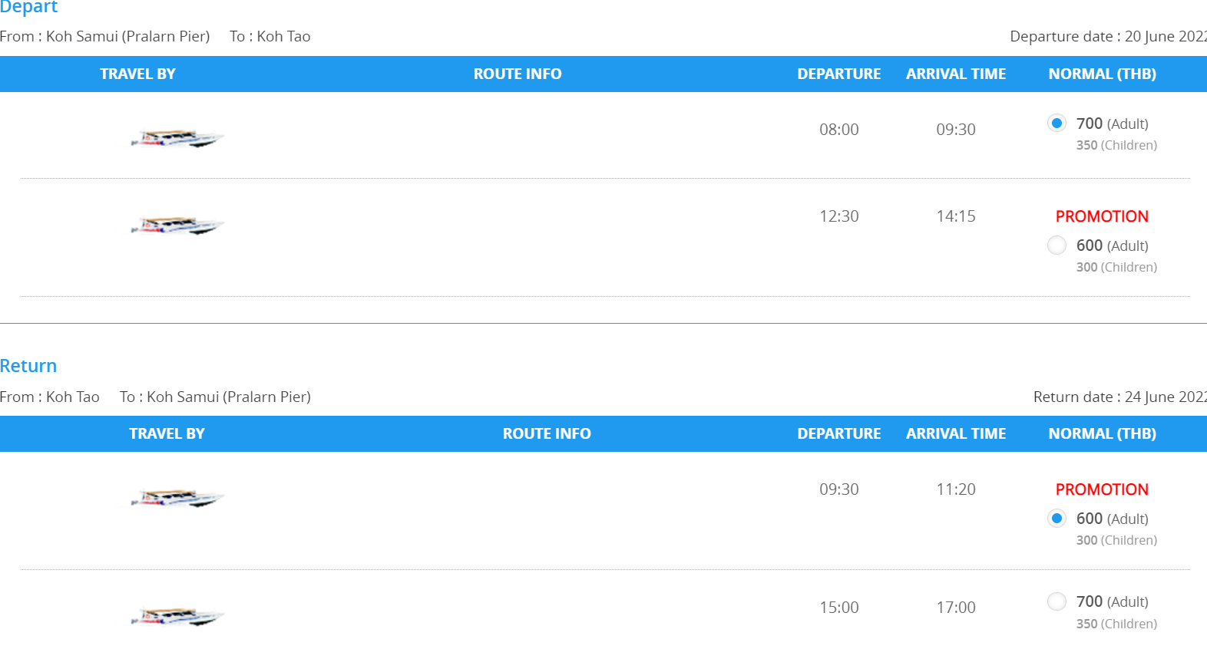Viewport: 1207px width, 649px height.
Task: Click the PROMOTION label on 09:30 return
Action: tap(1102, 489)
